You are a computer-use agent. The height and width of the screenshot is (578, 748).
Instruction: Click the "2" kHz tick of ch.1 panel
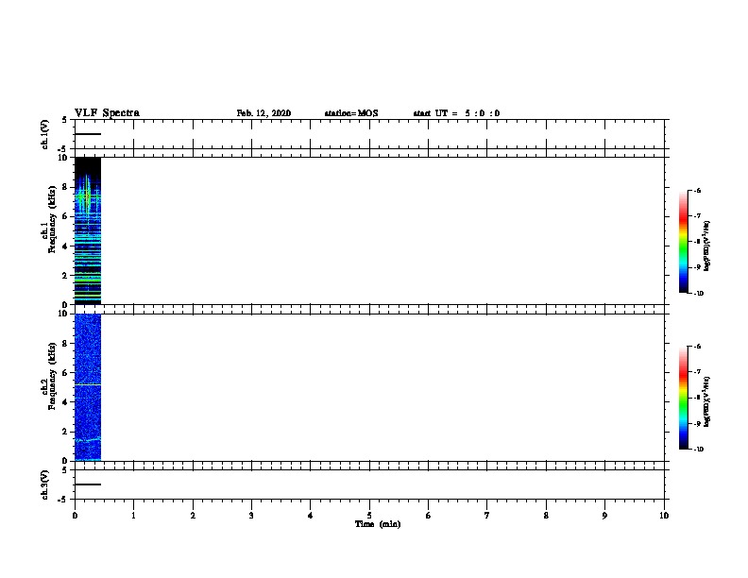65,275
